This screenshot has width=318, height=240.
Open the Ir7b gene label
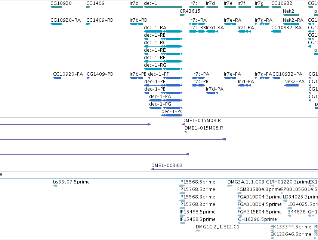134,3
